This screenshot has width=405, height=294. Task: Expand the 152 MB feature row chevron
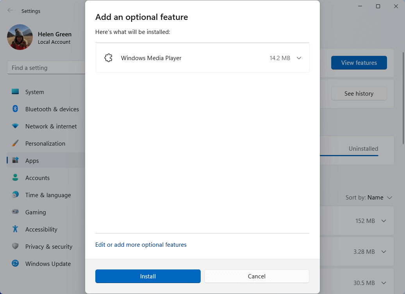384,221
